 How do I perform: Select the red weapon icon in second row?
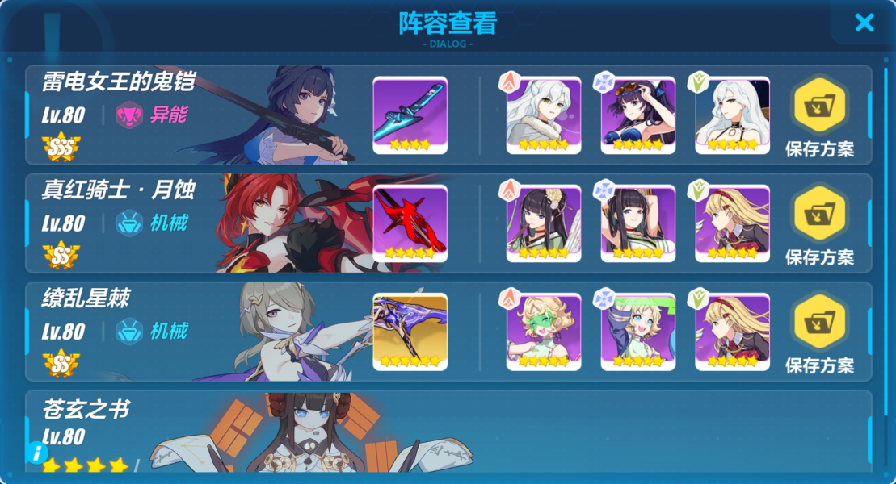tap(410, 223)
